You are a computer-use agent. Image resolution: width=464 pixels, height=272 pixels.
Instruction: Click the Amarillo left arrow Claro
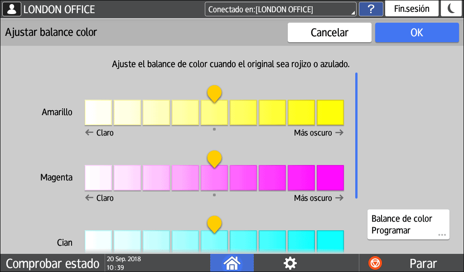click(x=89, y=133)
